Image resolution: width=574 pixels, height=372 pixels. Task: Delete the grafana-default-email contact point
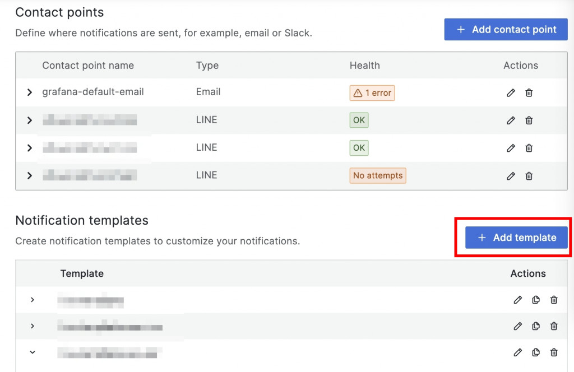tap(529, 93)
